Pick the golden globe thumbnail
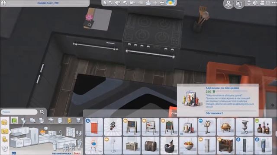277x155 pixels. [x=226, y=127]
